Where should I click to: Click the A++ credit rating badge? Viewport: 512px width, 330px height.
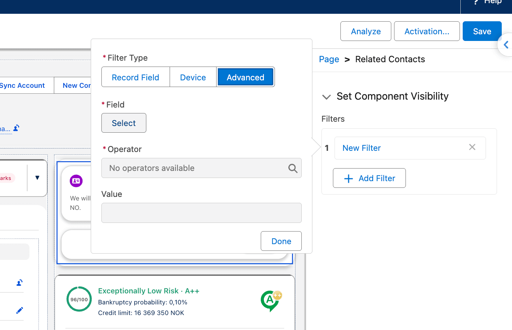pos(272,301)
